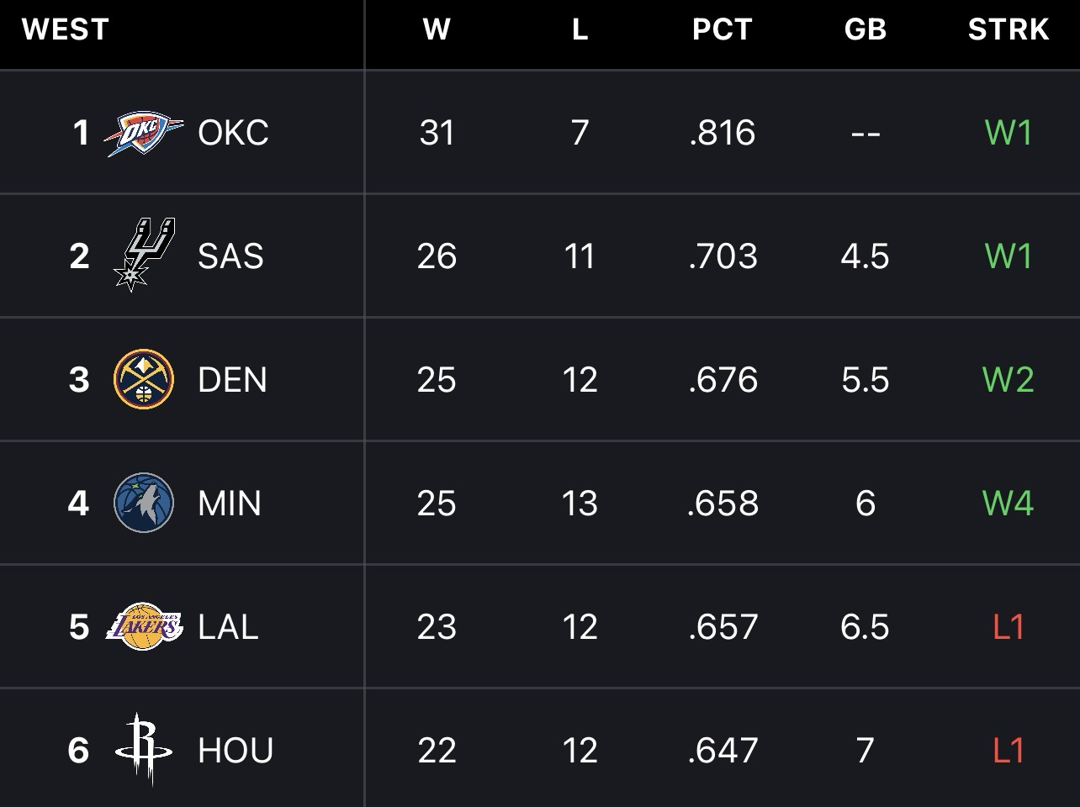Screen dimensions: 1080x807
Task: Sort by GB column header
Action: pyautogui.click(x=865, y=30)
